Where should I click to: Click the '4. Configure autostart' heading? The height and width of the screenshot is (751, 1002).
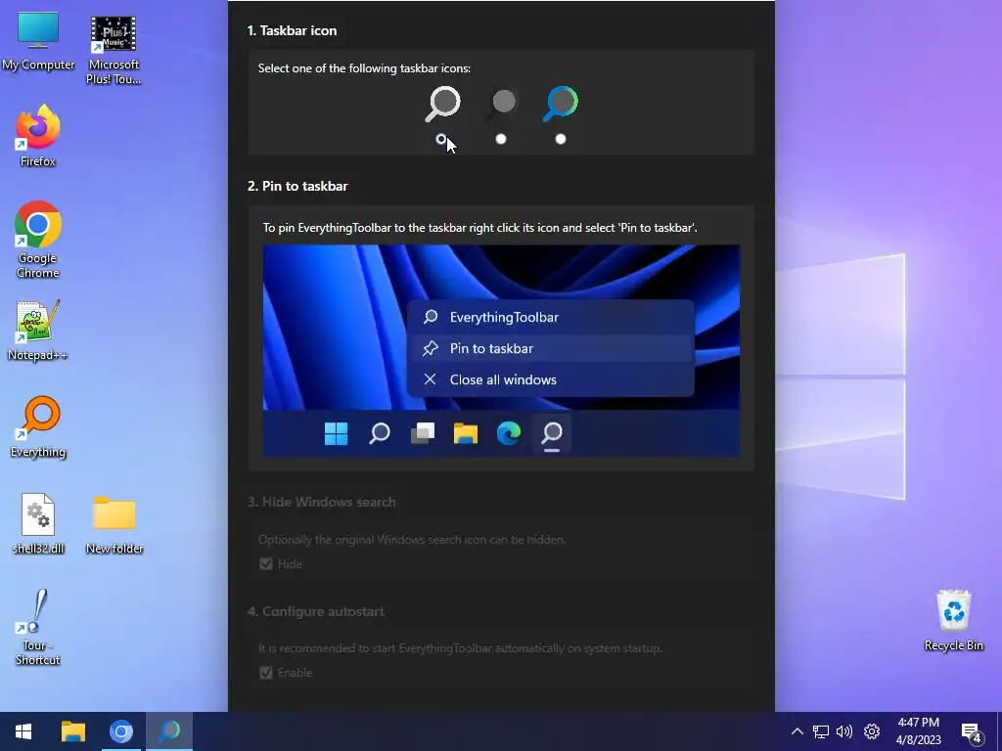click(x=316, y=611)
